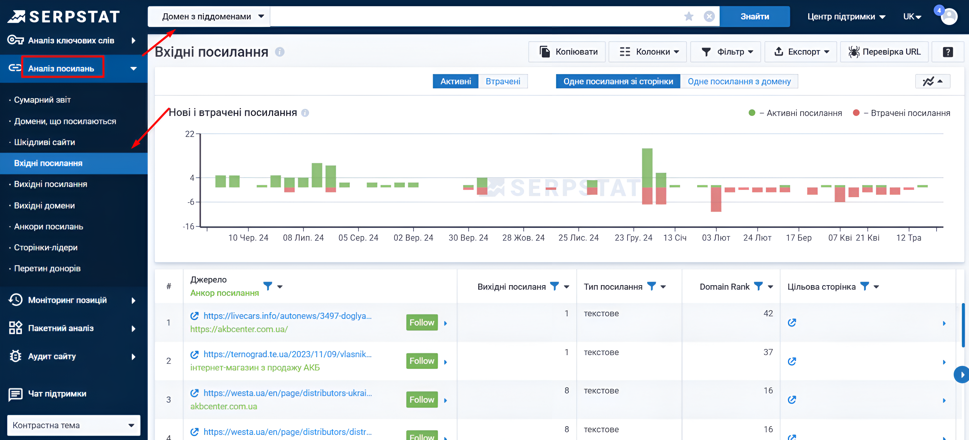Screen dimensions: 969x440
Task: Click info icon next to Вхідні посилання heading
Action: 280,52
